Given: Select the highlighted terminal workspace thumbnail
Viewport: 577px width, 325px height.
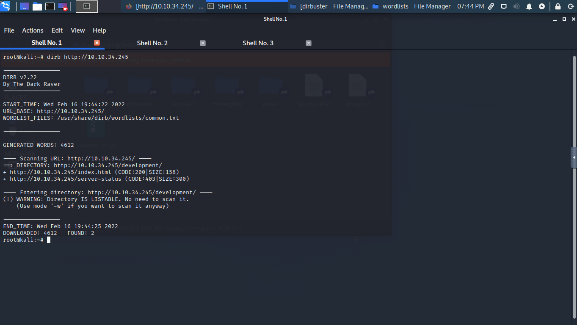Looking at the screenshot, I should (x=87, y=6).
